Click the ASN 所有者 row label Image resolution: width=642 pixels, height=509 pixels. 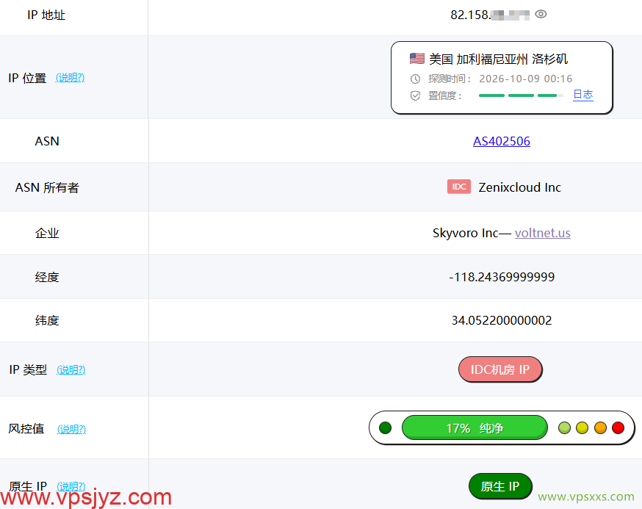click(x=47, y=187)
